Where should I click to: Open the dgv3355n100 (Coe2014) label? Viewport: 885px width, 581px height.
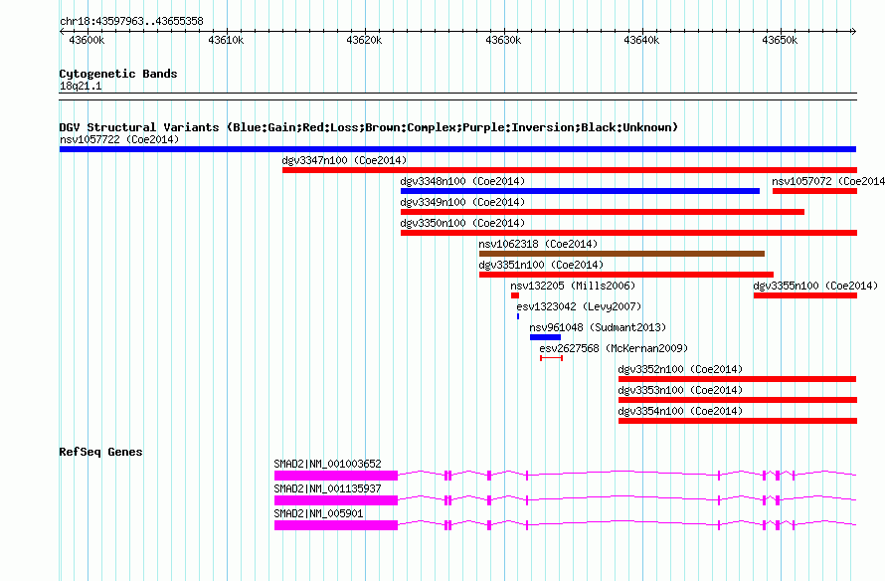(x=815, y=286)
